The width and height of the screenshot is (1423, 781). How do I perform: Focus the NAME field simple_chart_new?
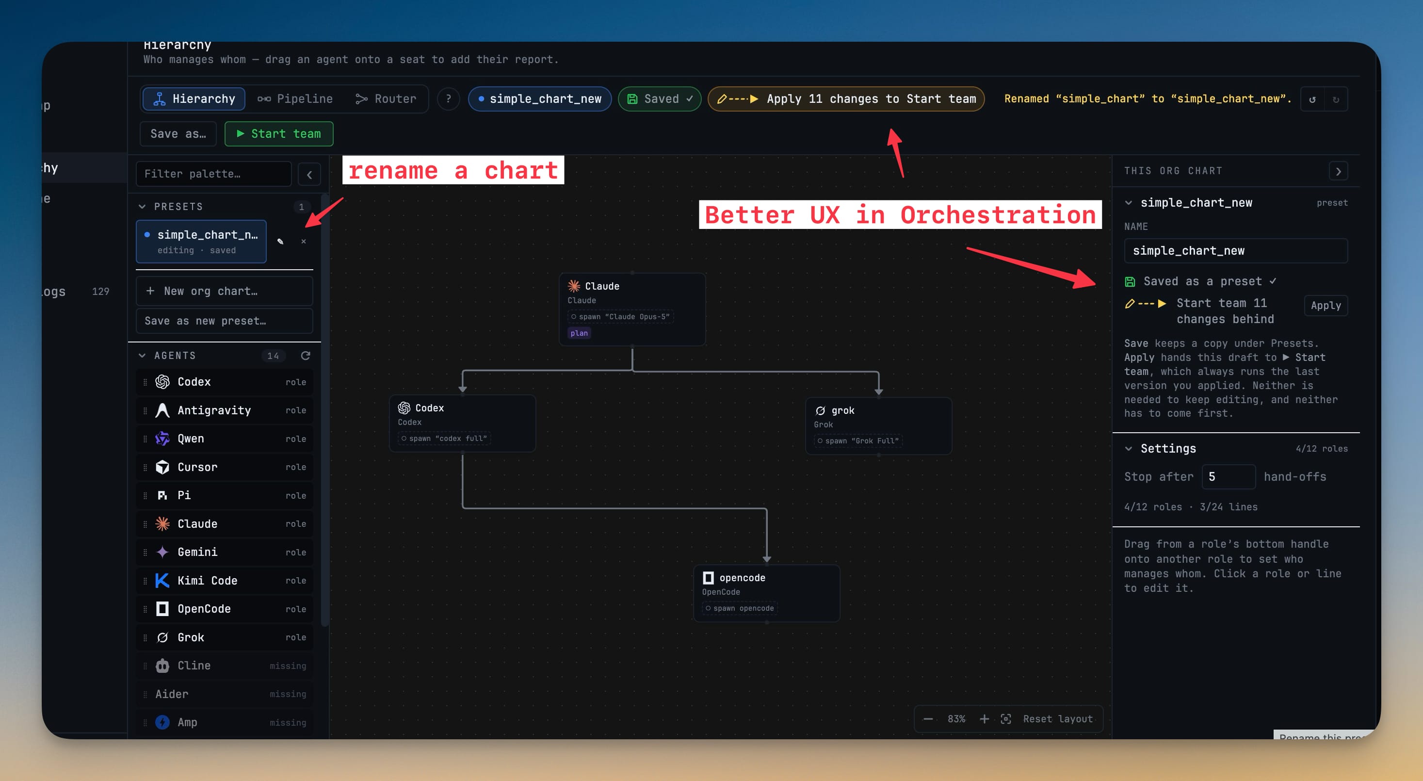point(1236,251)
